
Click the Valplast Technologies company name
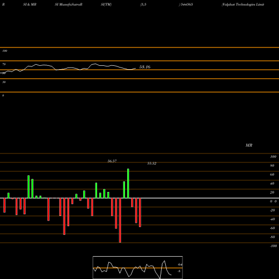pyautogui.click(x=243, y=4)
